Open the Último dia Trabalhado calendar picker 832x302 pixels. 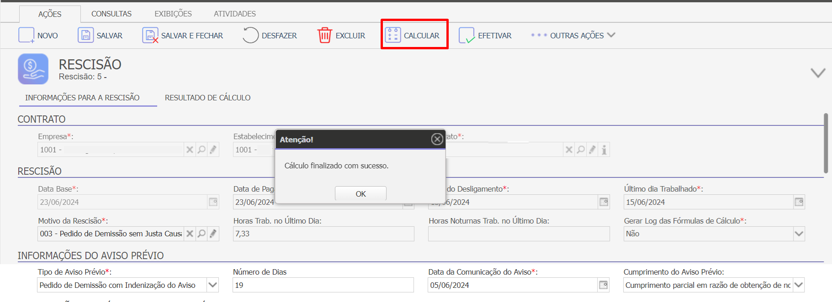pos(799,202)
